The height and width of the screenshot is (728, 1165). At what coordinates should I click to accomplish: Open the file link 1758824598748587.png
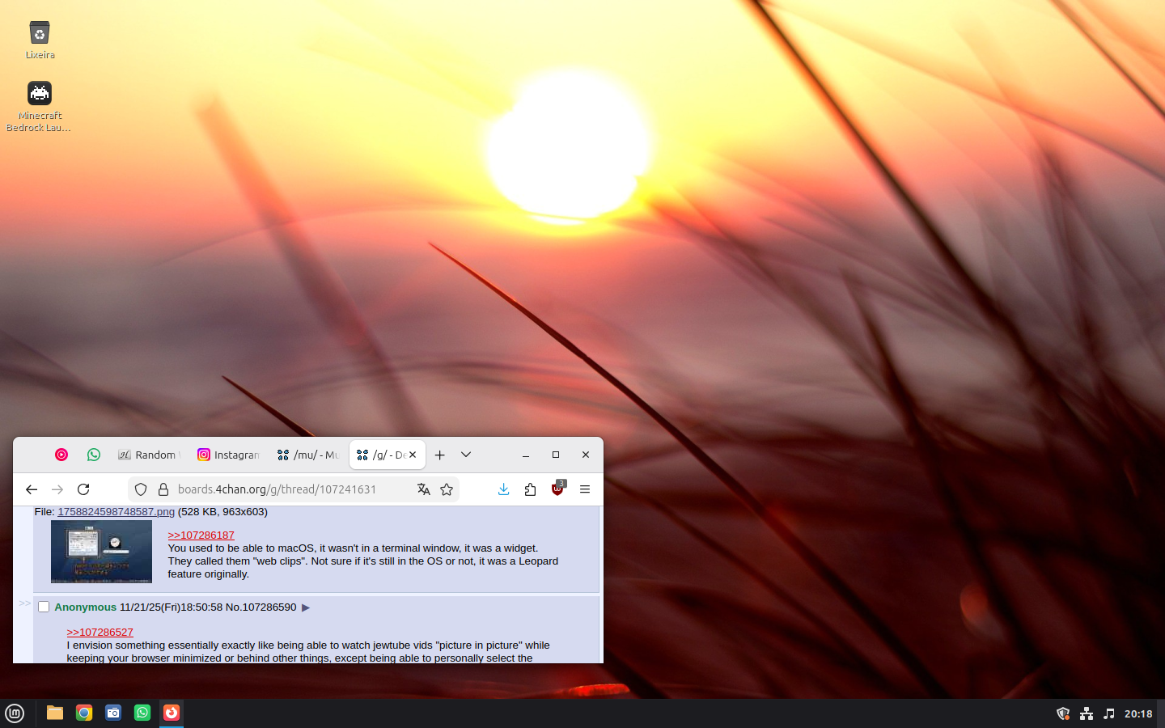tap(116, 512)
